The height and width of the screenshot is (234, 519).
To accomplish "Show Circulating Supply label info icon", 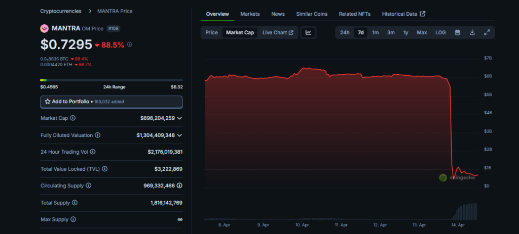I will (x=88, y=186).
